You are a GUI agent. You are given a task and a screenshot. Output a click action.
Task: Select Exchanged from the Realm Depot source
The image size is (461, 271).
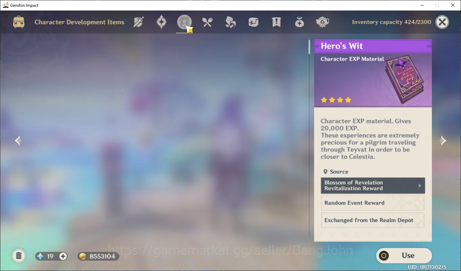coord(373,220)
